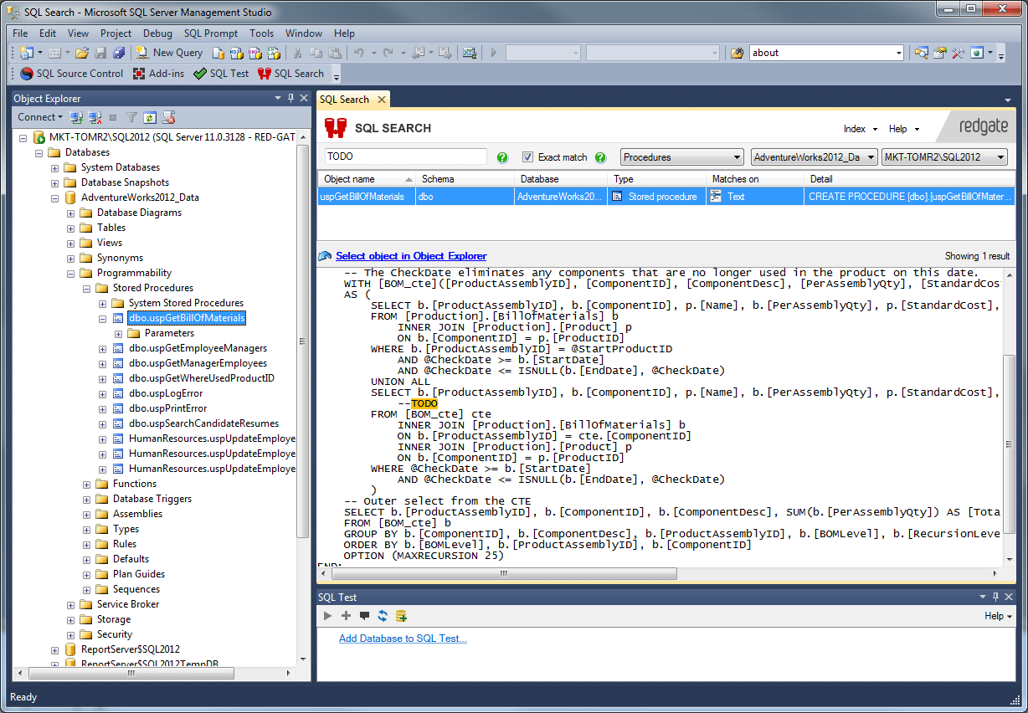Open the Procedures object type dropdown

(x=682, y=156)
